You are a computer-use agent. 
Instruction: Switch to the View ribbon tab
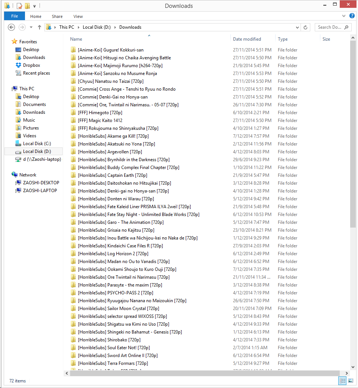click(78, 16)
